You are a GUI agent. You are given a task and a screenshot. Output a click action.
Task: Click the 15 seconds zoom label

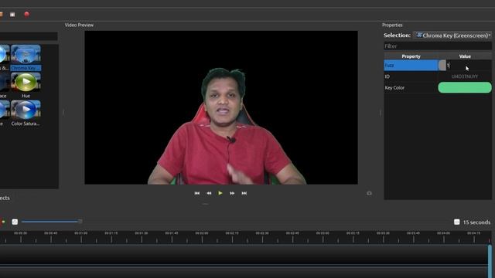coord(476,222)
